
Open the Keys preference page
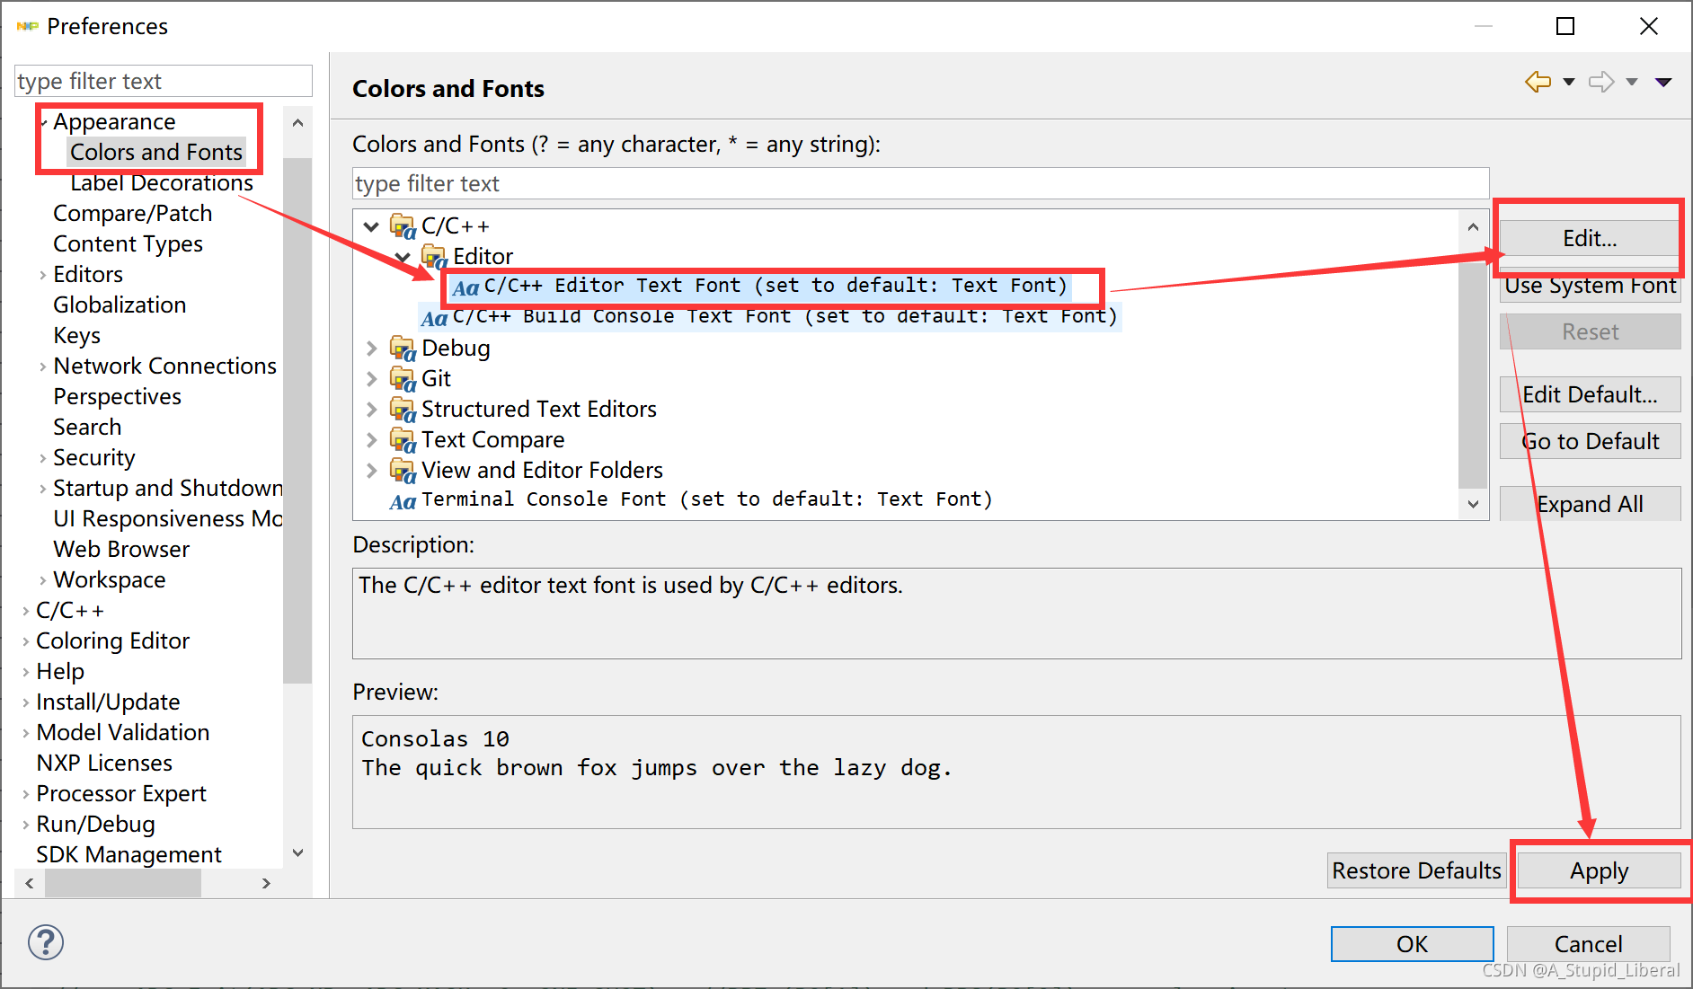pos(76,336)
